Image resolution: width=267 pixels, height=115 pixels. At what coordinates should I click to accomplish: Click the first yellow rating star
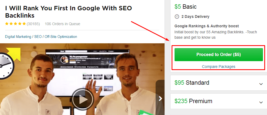tap(7, 24)
